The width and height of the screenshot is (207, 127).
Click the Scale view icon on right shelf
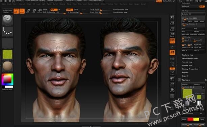coord(172,85)
